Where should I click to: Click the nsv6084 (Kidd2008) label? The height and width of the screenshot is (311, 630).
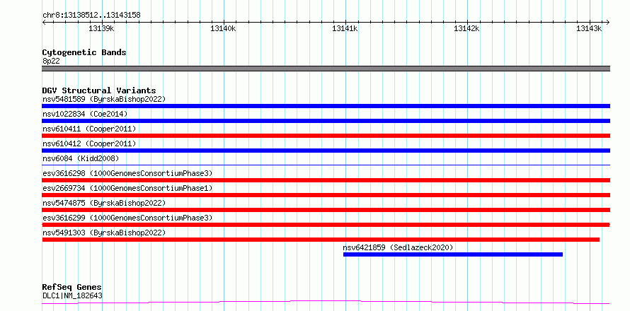coord(81,158)
